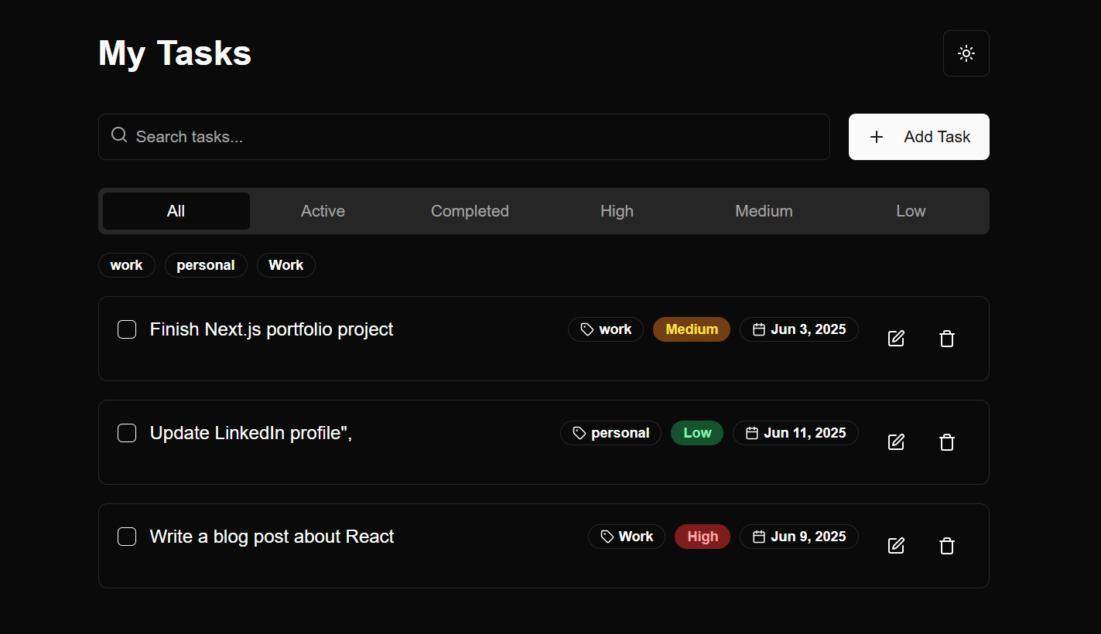The height and width of the screenshot is (634, 1101).
Task: Filter by High priority tab
Action: (617, 211)
